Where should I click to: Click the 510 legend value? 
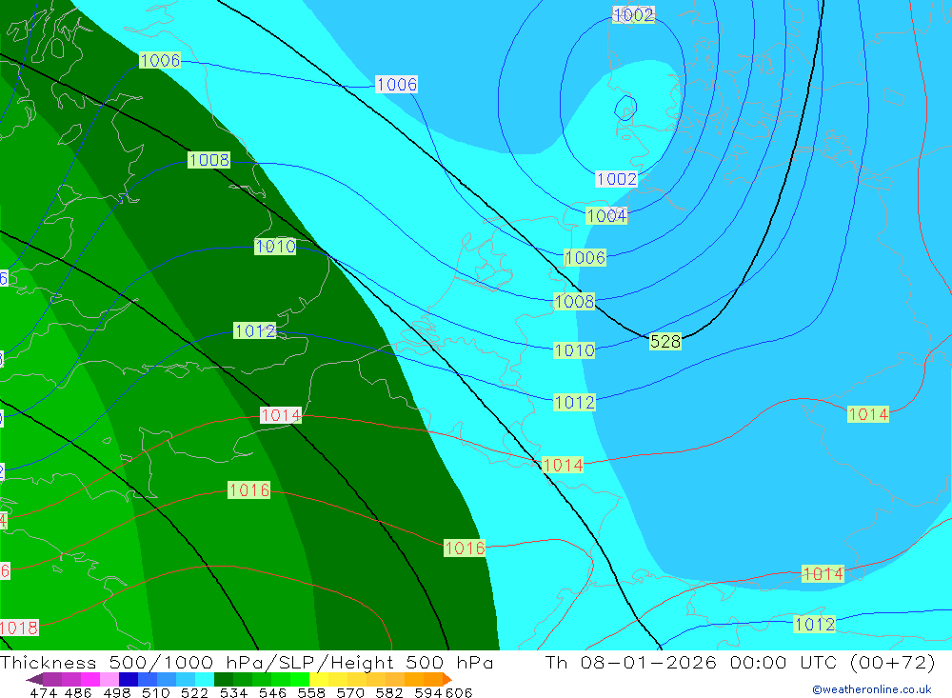[155, 692]
